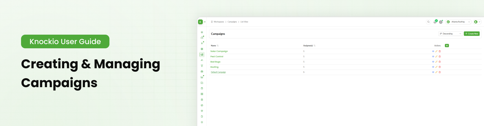Go to Workspaces in breadcrumb

(219, 22)
